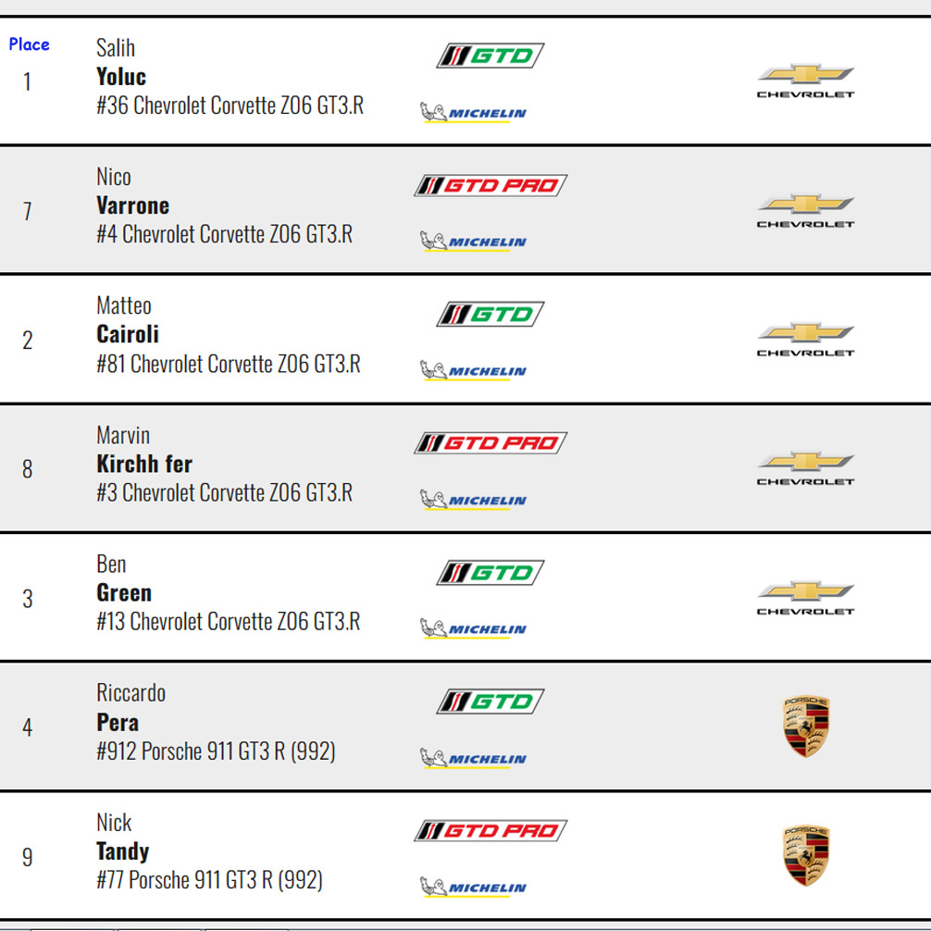Click the Michelin logo in Ben Green's row
Image resolution: width=931 pixels, height=931 pixels.
pyautogui.click(x=473, y=629)
